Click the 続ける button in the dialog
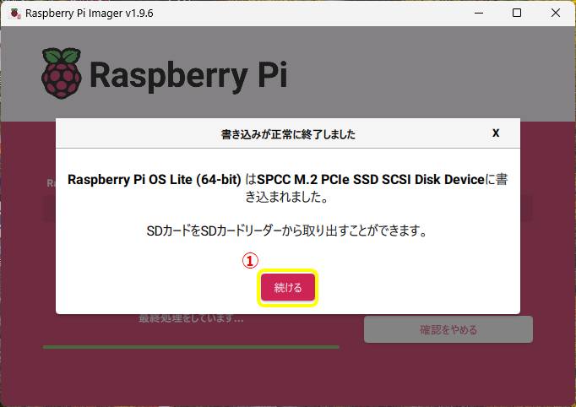576x407 pixels. click(x=288, y=287)
